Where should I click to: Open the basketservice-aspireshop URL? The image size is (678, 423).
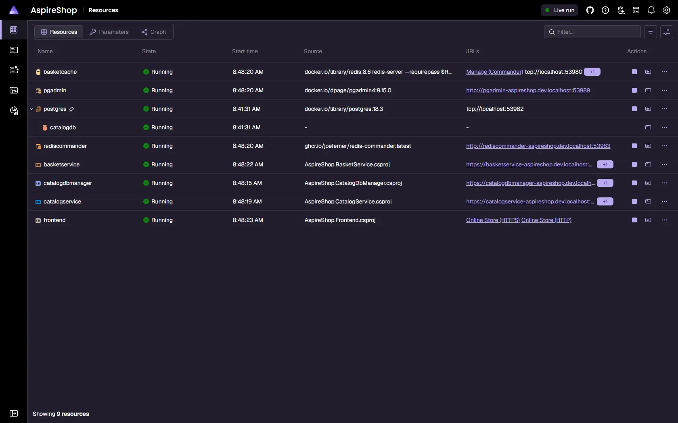point(529,164)
